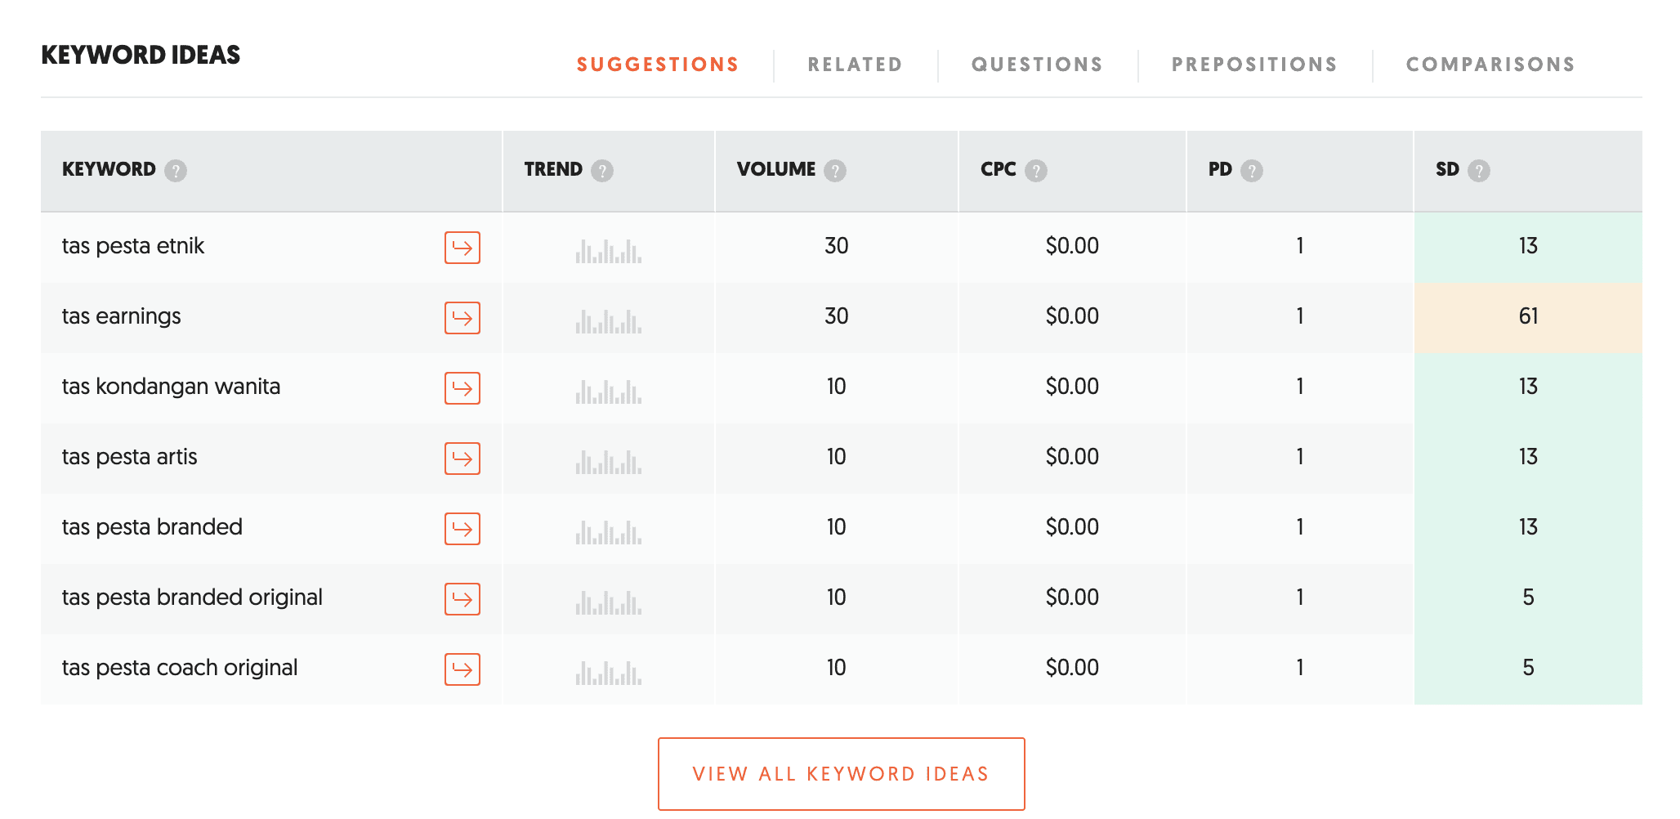1680x819 pixels.
Task: Click arrow icon beside tas earnings
Action: [x=462, y=318]
